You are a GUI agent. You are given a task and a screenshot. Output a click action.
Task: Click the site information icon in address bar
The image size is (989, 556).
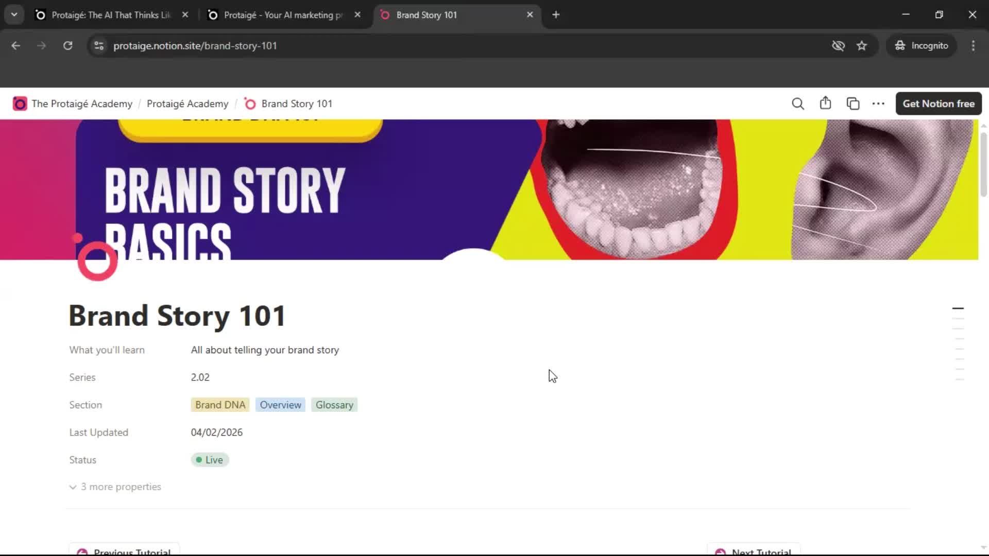coord(98,45)
